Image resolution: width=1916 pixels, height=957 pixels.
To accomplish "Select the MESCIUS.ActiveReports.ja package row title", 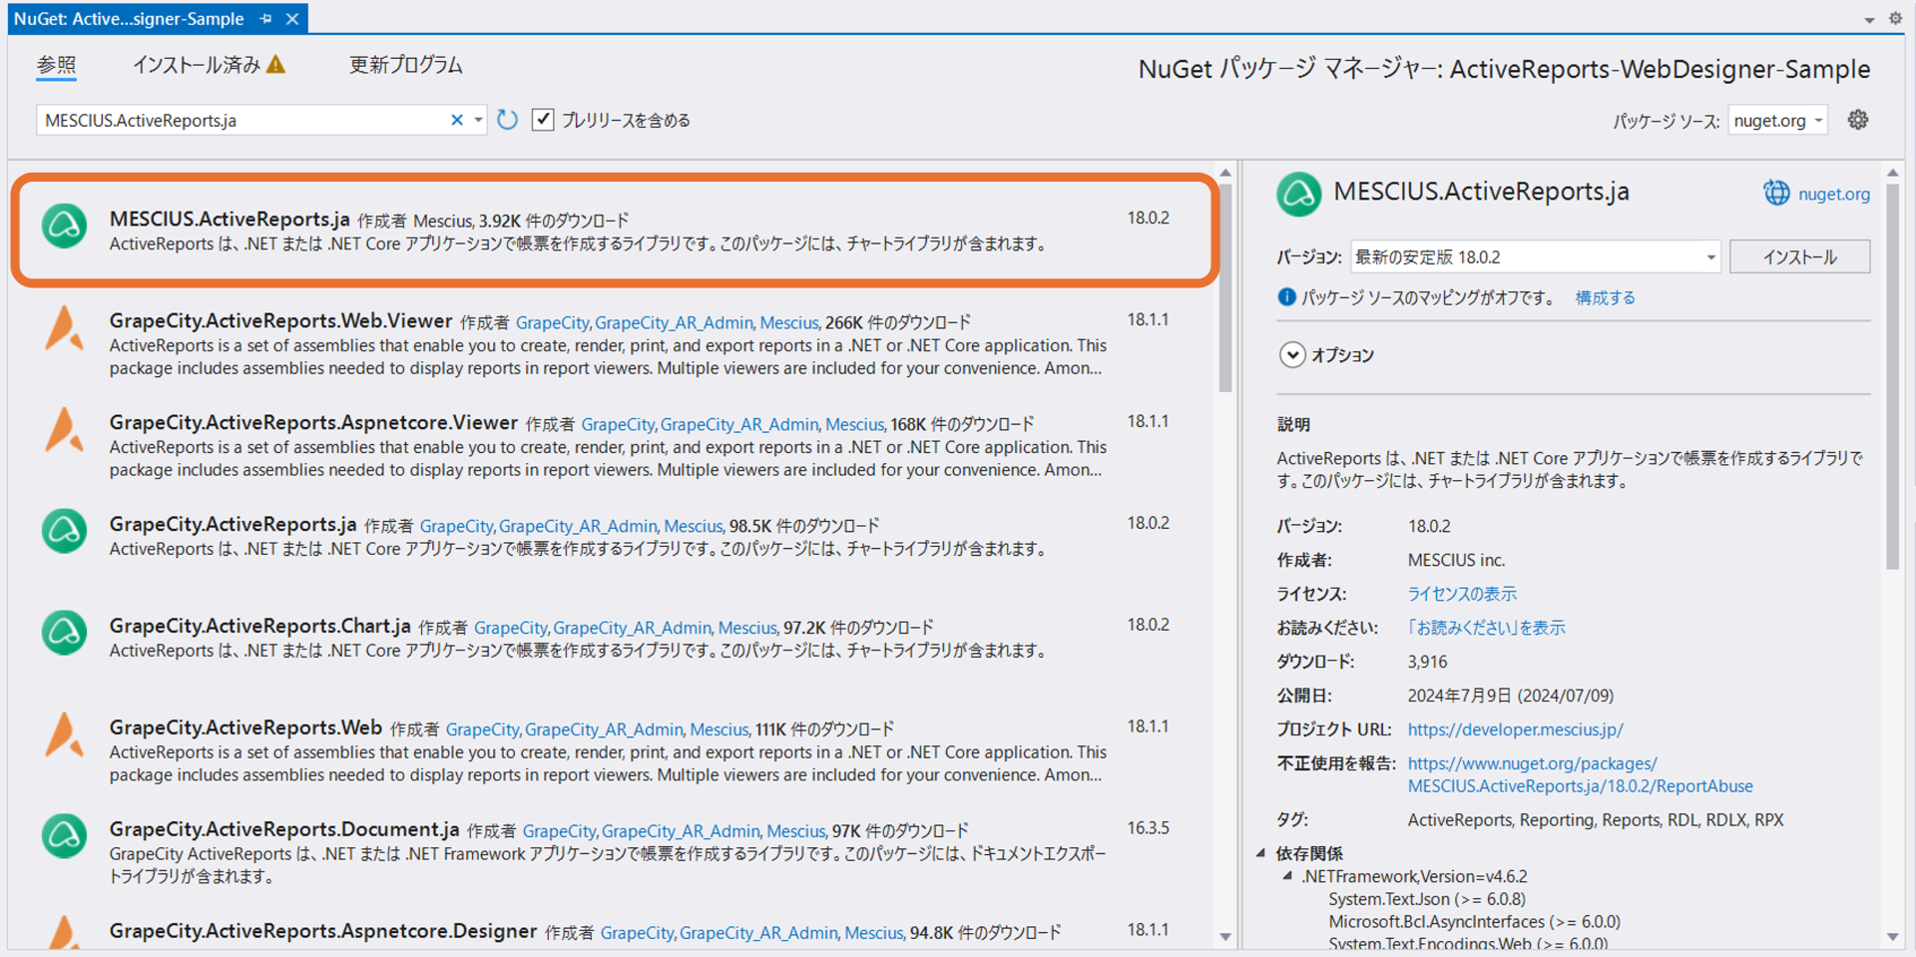I will (x=230, y=219).
